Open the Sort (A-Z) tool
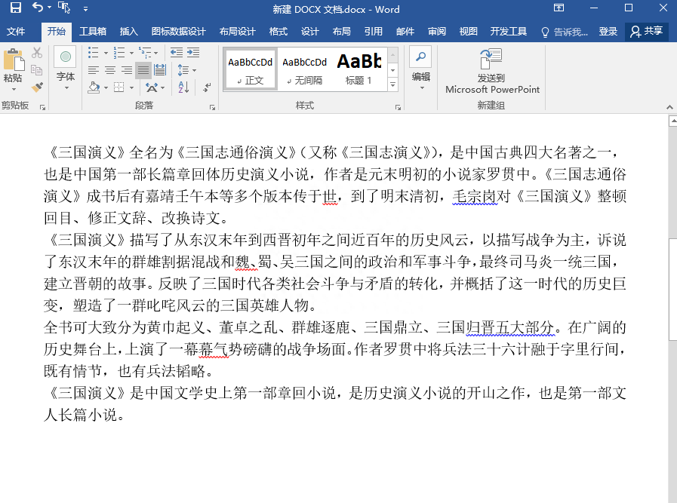 183,87
